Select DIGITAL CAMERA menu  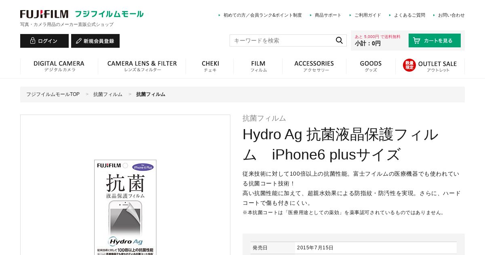tap(59, 66)
